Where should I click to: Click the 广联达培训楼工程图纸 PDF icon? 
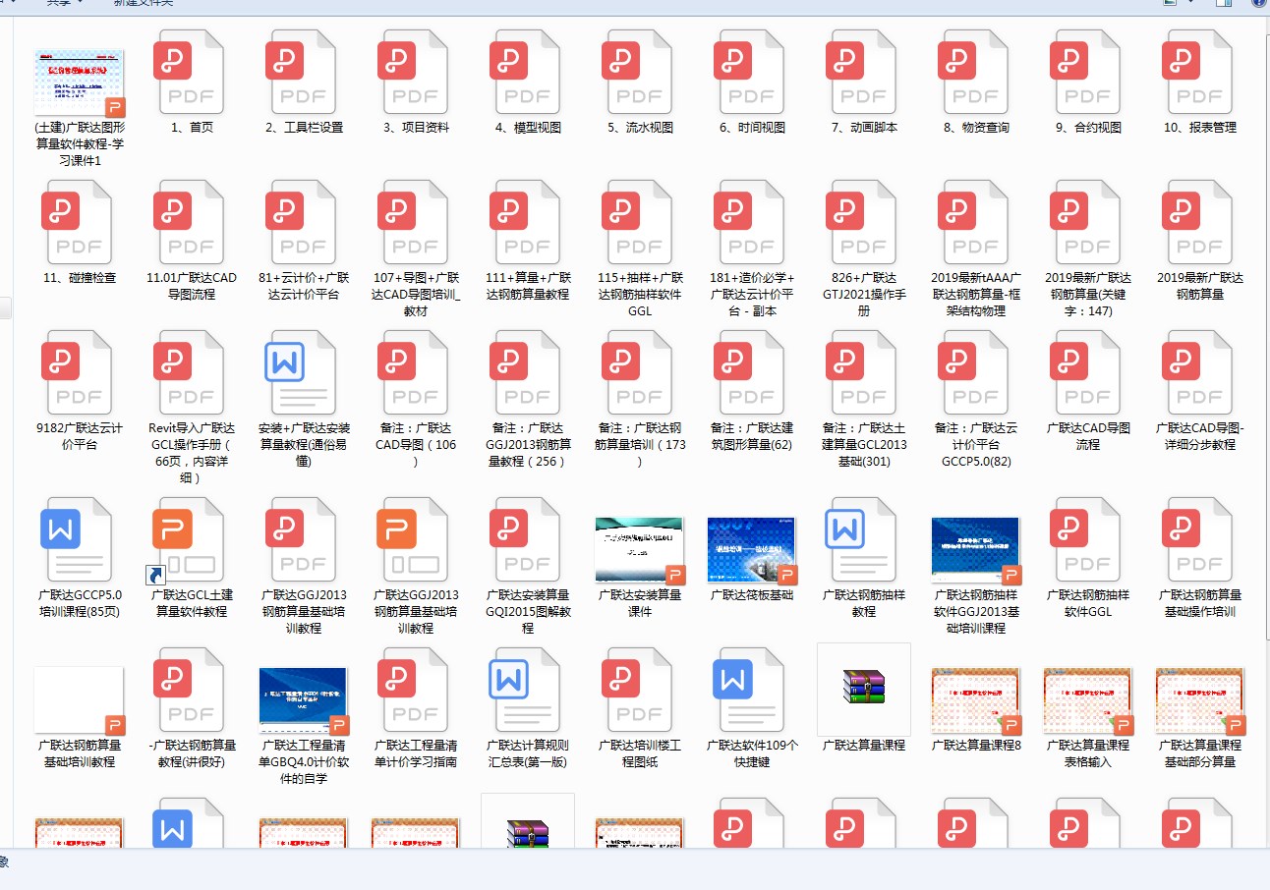point(636,691)
